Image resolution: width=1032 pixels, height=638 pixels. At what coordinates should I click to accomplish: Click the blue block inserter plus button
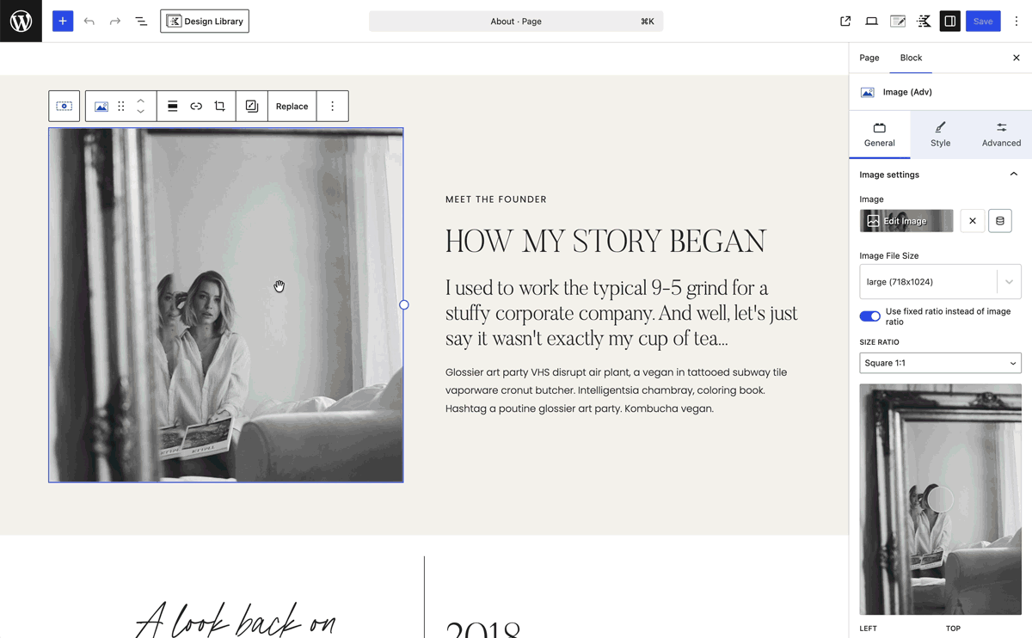[x=63, y=21]
